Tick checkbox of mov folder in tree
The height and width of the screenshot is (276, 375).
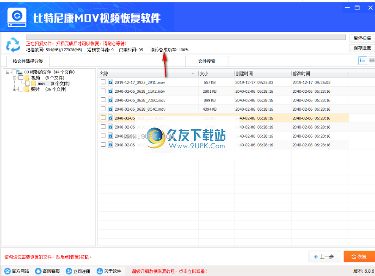(28, 84)
